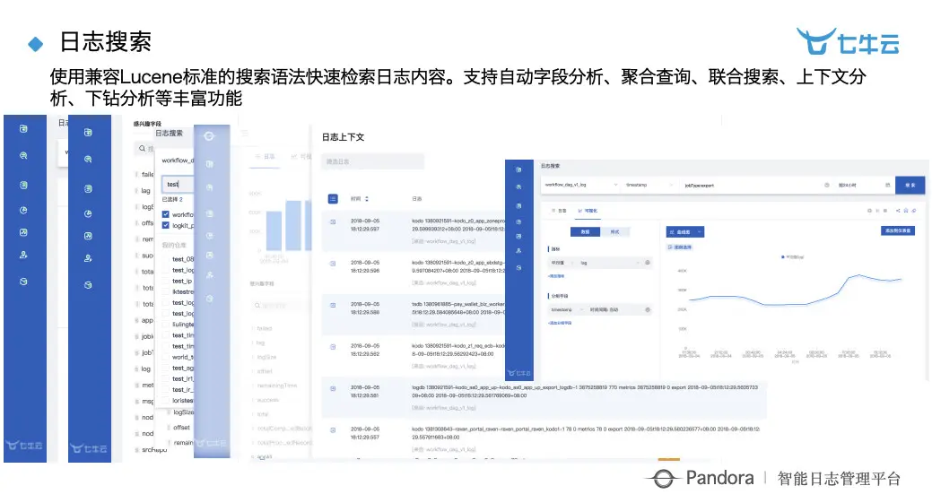932x503 pixels.
Task: Click the magnifier search icon in the leftmost sidebar
Action: click(23, 156)
